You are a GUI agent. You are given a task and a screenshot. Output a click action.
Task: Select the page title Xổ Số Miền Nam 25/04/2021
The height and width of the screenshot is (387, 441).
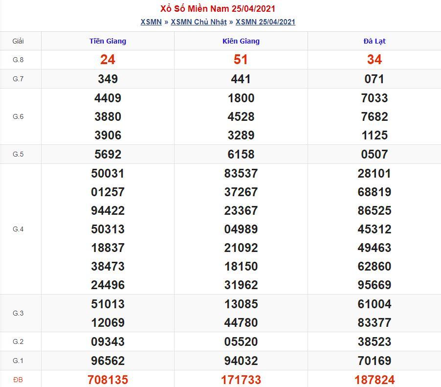click(218, 8)
